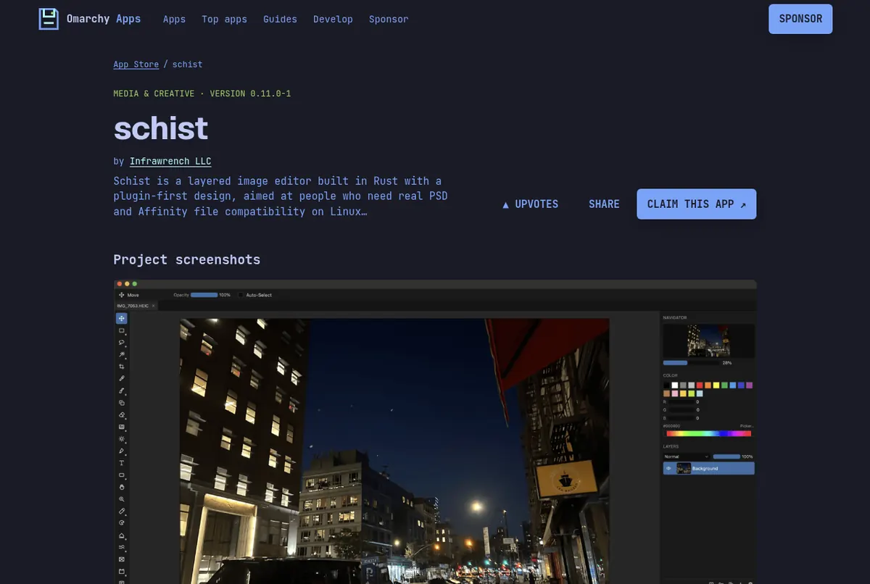870x584 pixels.
Task: Pick the orange color swatch
Action: [708, 385]
